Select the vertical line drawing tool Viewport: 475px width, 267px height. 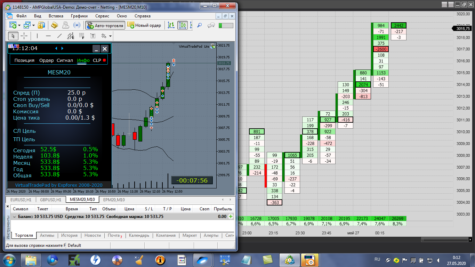[37, 36]
